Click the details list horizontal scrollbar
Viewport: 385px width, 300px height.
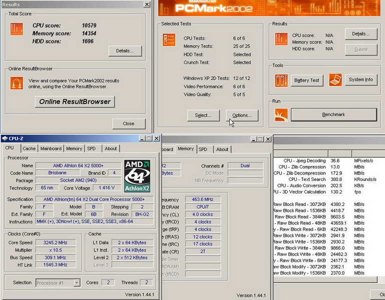325,279
